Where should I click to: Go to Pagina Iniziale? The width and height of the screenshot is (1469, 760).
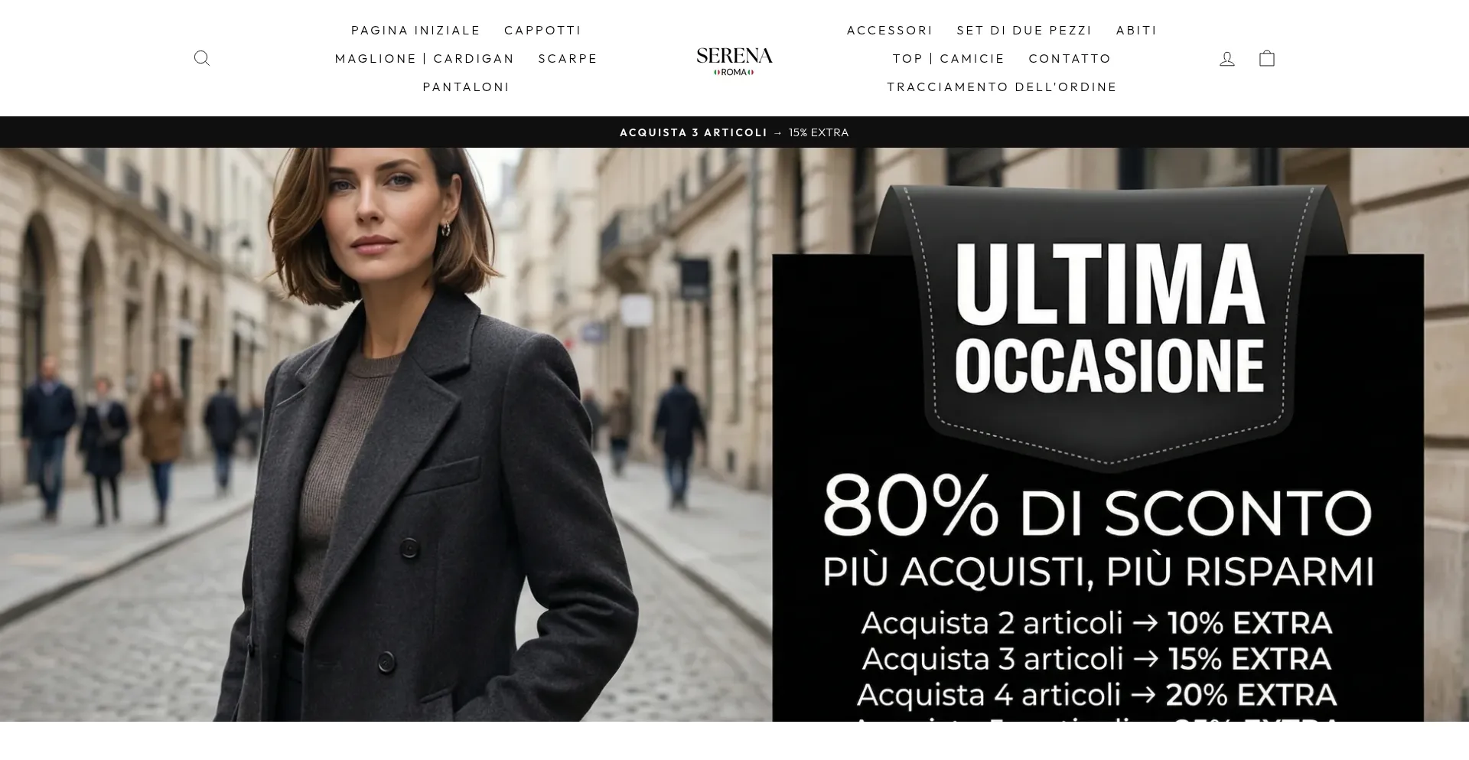pos(415,31)
